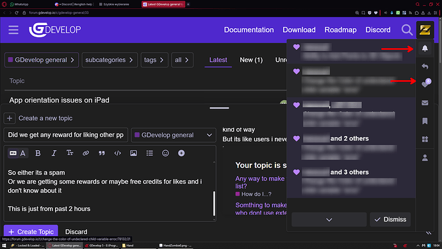Open similar topic 'Any way to make'
The image size is (442, 249).
click(261, 182)
